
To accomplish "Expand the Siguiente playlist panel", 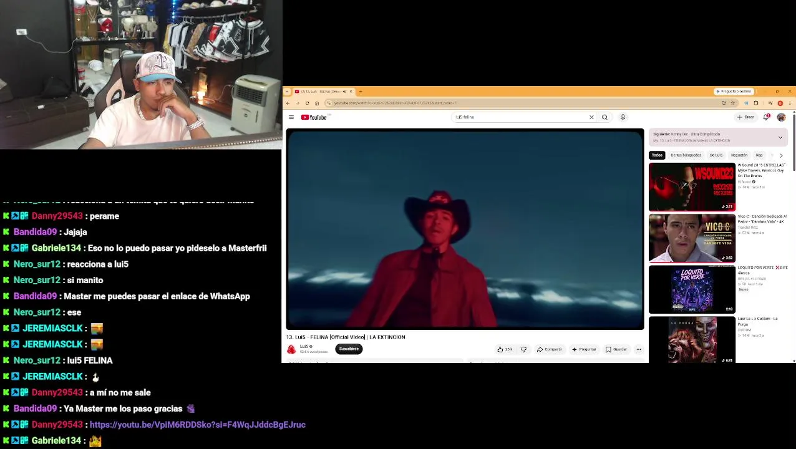I will pyautogui.click(x=780, y=137).
